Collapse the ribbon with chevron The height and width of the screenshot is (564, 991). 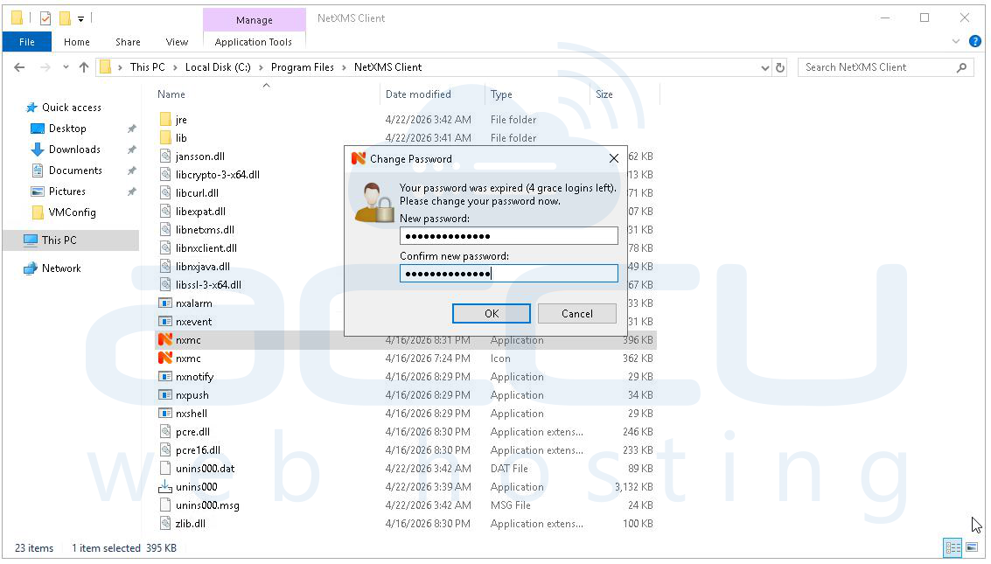click(956, 42)
